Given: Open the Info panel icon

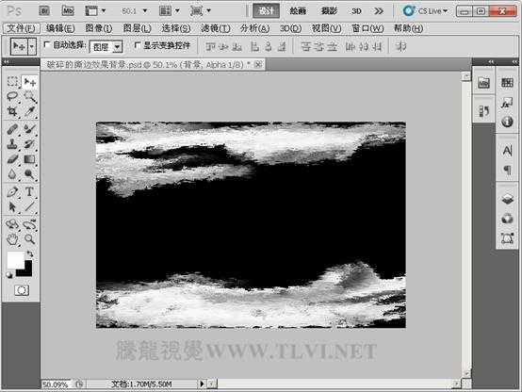Looking at the screenshot, I should [507, 122].
